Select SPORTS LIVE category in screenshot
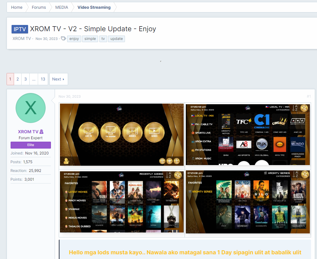 pyautogui.click(x=201, y=133)
